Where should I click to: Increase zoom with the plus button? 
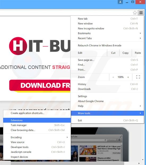[128, 77]
